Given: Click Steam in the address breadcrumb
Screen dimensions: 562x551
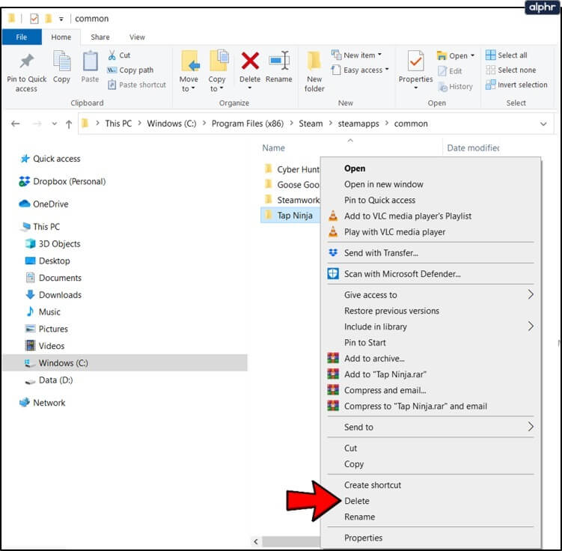Looking at the screenshot, I should click(311, 124).
